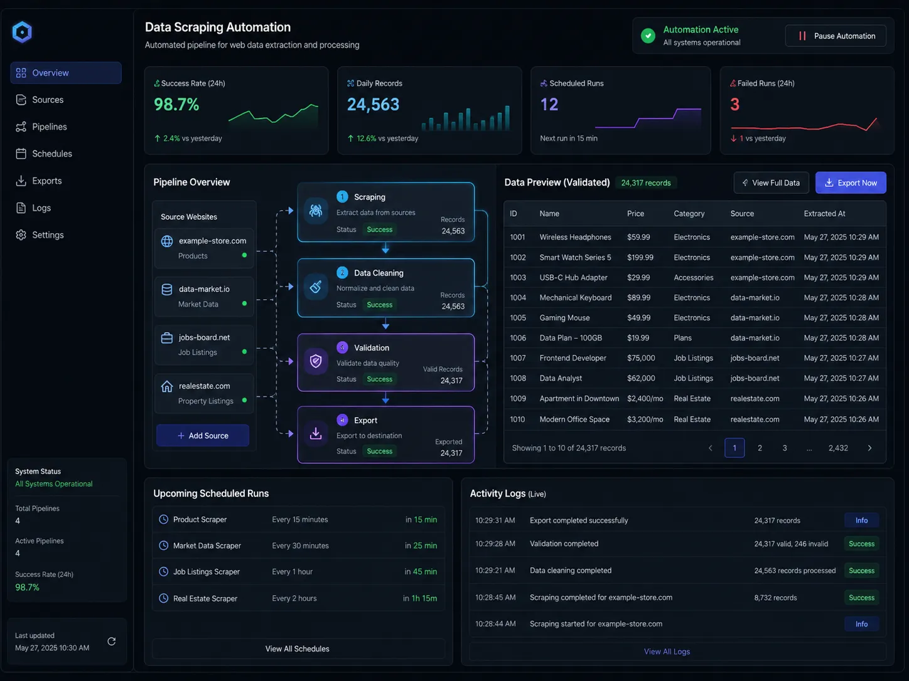
Task: Click the shield icon in Validation stage
Action: tap(316, 361)
